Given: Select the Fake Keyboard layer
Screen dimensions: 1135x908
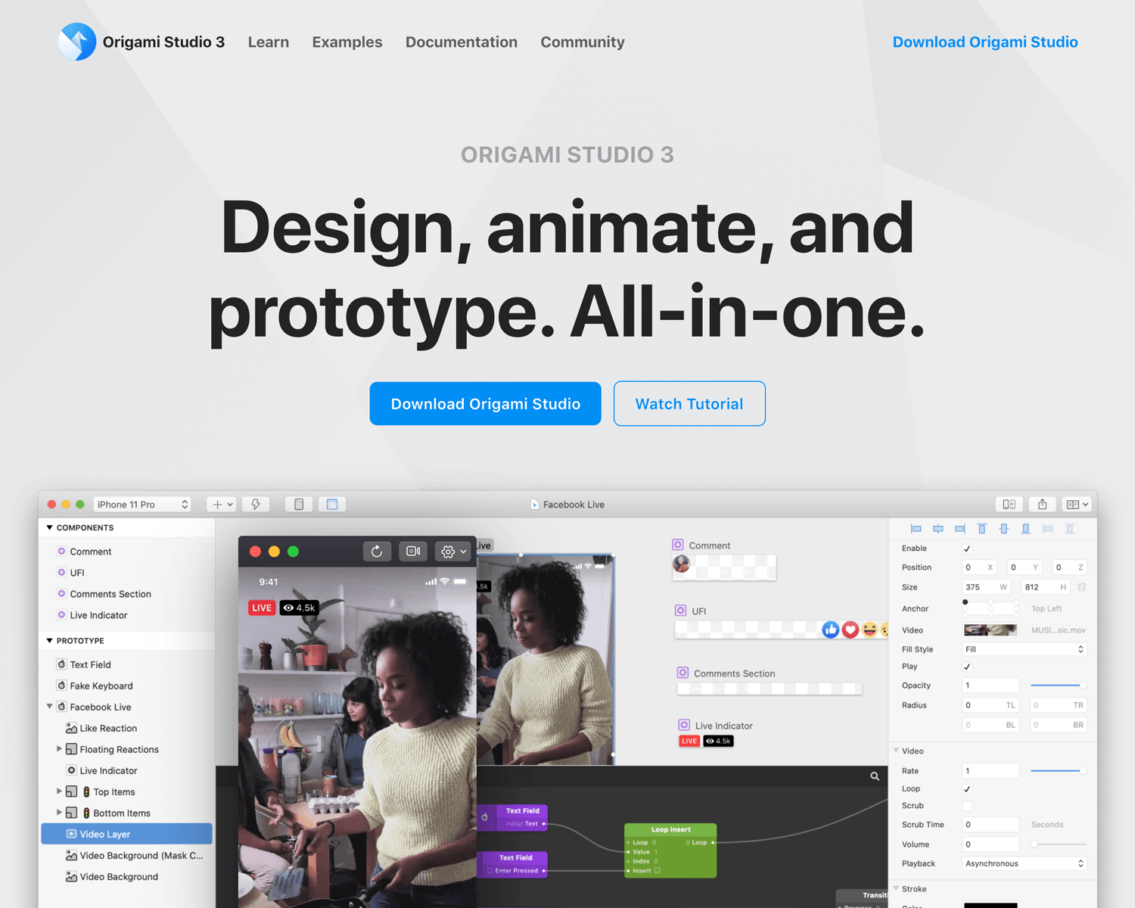Looking at the screenshot, I should click(x=101, y=686).
